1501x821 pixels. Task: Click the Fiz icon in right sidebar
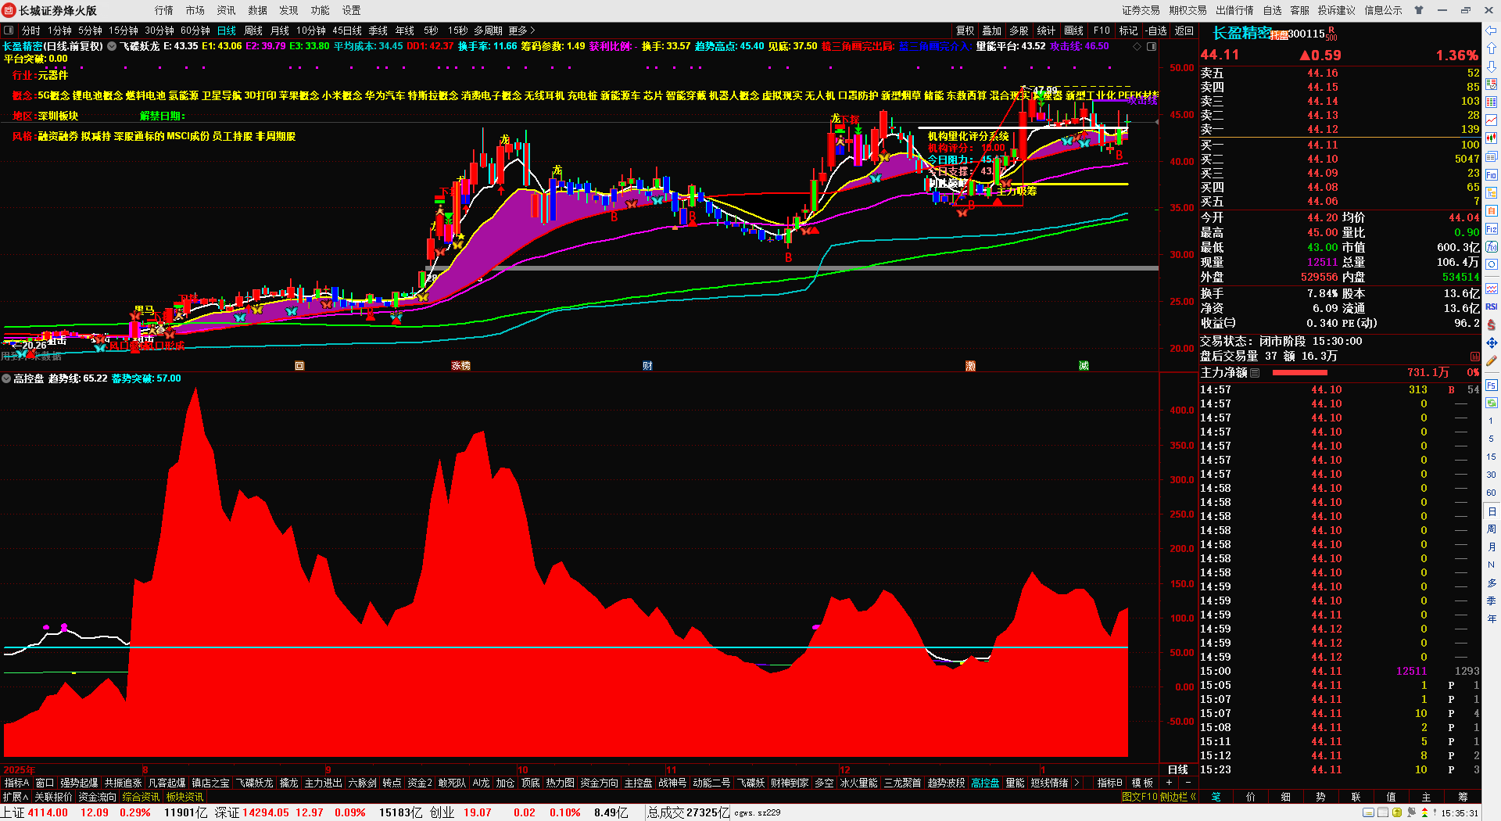tap(1491, 229)
